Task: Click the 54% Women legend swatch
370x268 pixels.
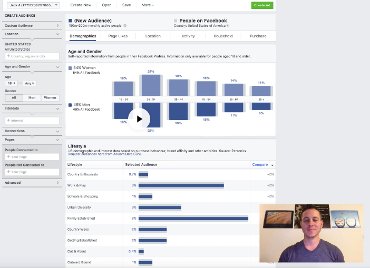Action: pyautogui.click(x=70, y=68)
